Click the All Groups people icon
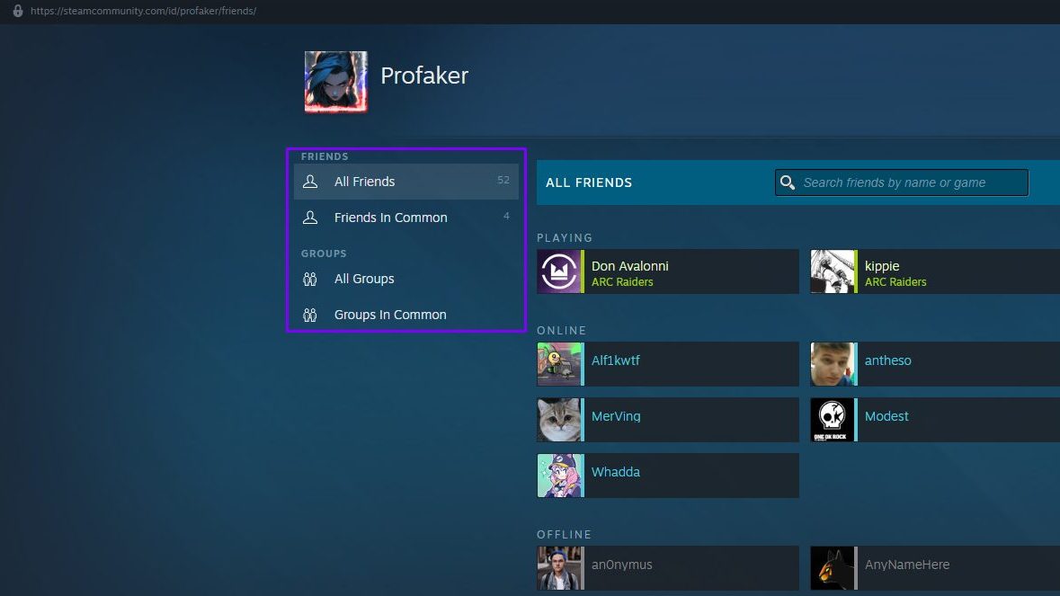This screenshot has height=596, width=1060. 310,279
